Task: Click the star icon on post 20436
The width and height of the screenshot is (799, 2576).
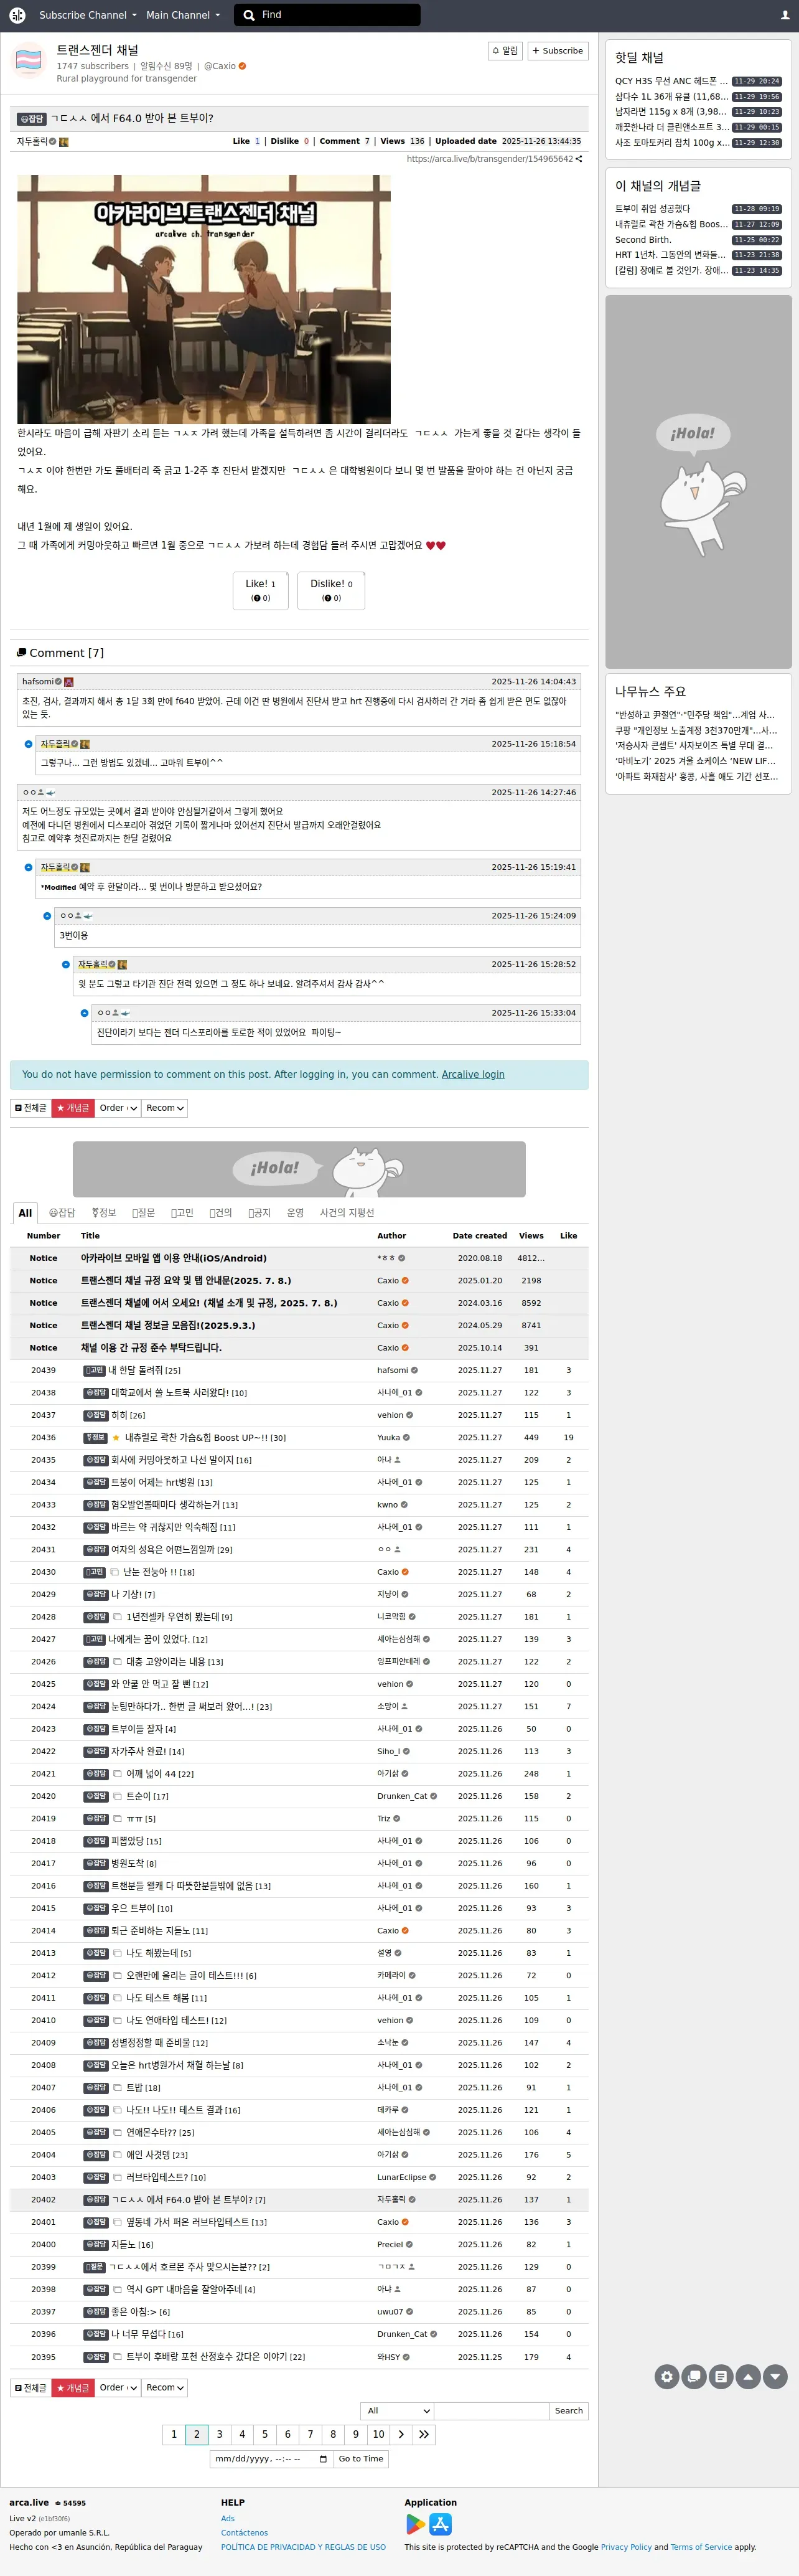Action: (x=116, y=1438)
